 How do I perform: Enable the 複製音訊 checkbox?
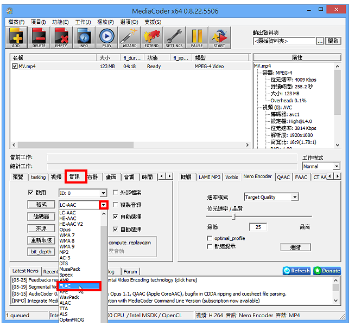(116, 205)
